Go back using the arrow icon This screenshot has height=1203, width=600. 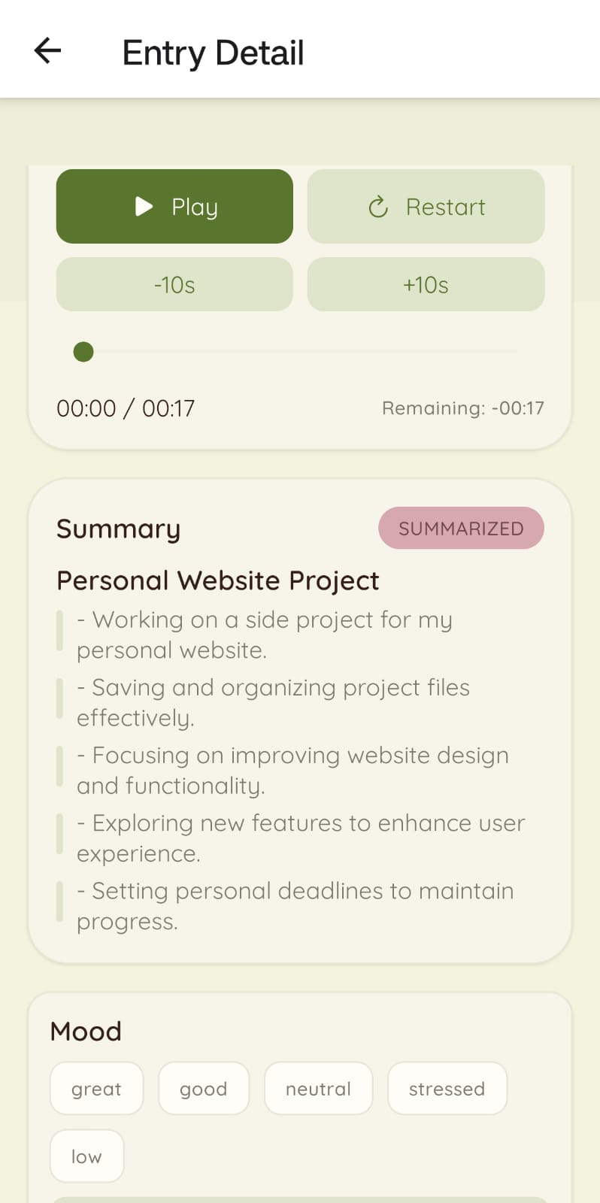coord(47,51)
